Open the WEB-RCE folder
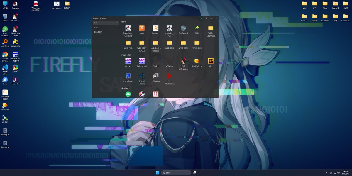The height and width of the screenshot is (176, 352). tap(128, 43)
